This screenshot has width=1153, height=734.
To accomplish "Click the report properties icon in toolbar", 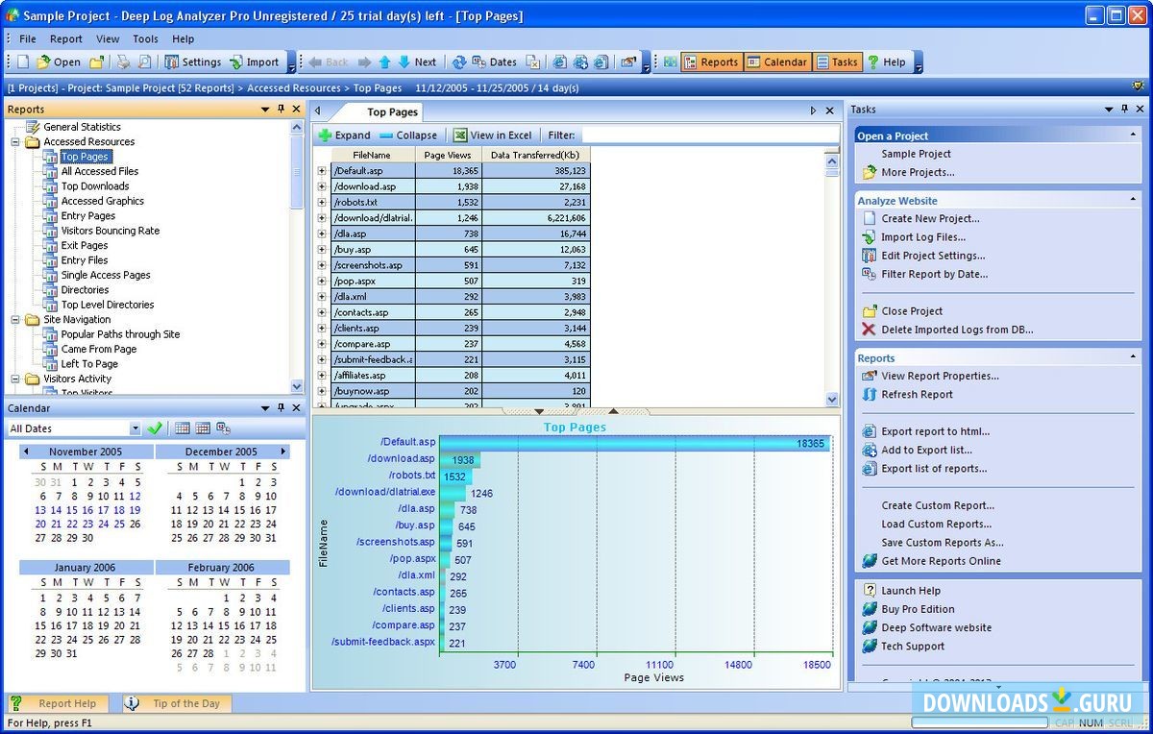I will coord(628,61).
